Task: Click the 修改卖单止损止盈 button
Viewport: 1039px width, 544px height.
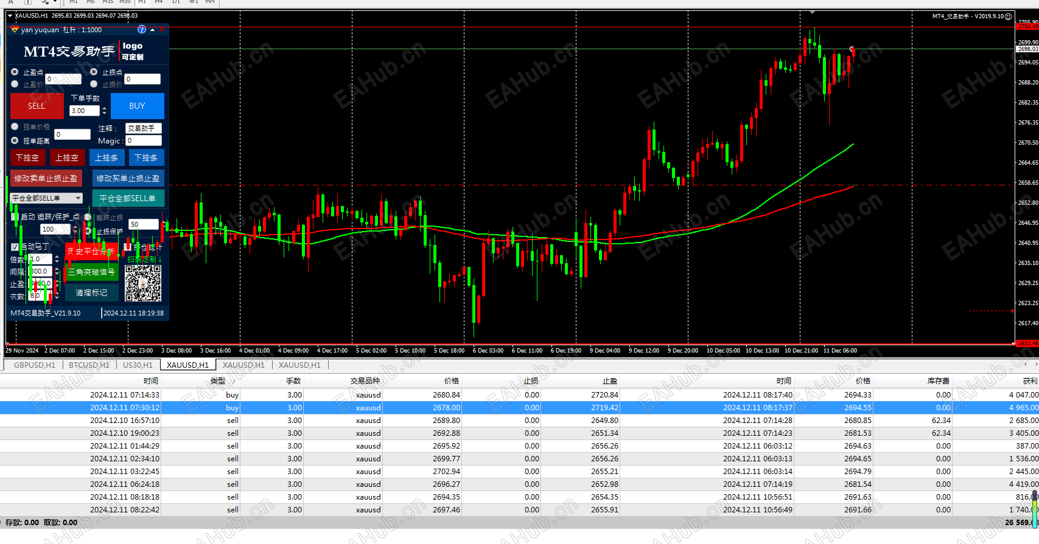Action: click(46, 178)
